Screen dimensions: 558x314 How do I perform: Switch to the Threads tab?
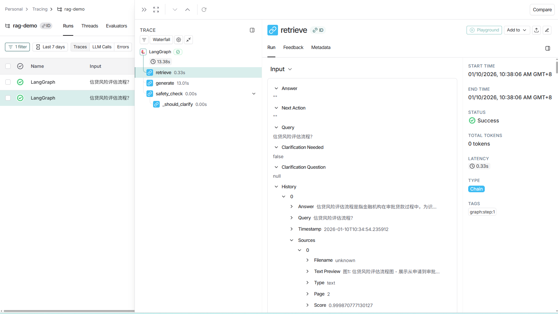pos(90,26)
